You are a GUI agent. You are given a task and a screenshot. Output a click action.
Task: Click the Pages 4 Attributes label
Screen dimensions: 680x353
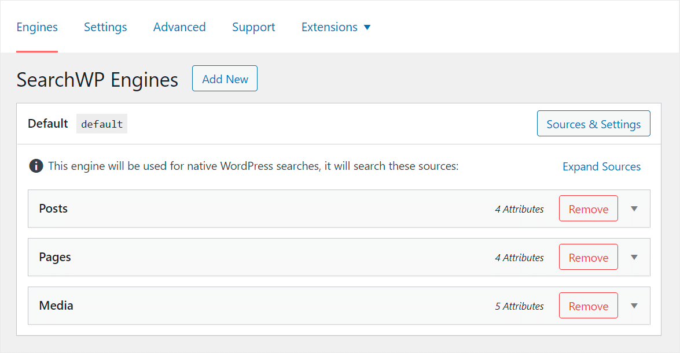tap(519, 257)
